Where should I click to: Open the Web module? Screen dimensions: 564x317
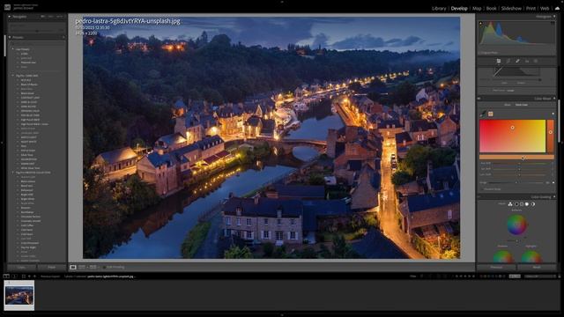point(545,8)
